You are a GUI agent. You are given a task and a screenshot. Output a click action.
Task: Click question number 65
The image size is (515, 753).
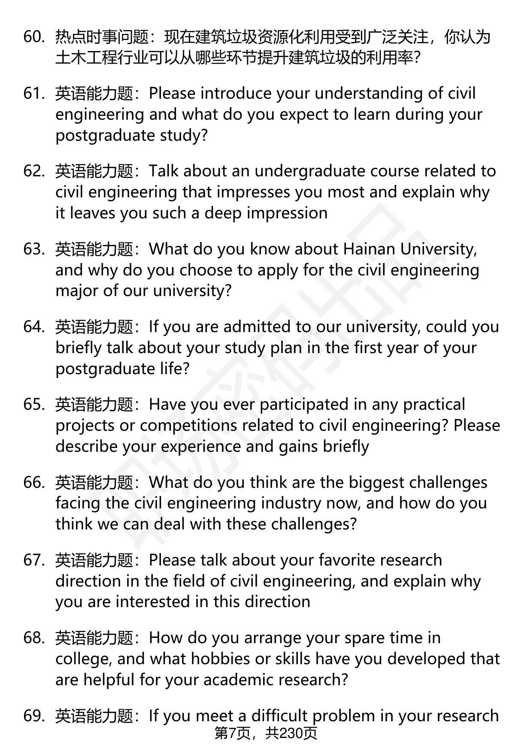coord(34,405)
